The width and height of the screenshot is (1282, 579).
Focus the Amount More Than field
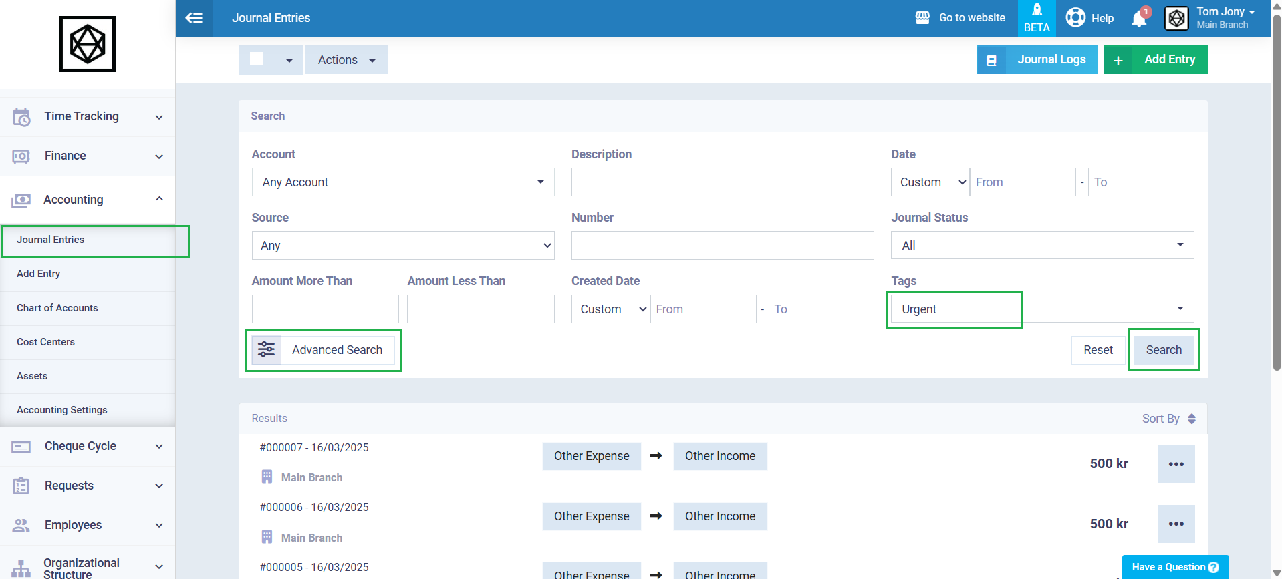[325, 309]
